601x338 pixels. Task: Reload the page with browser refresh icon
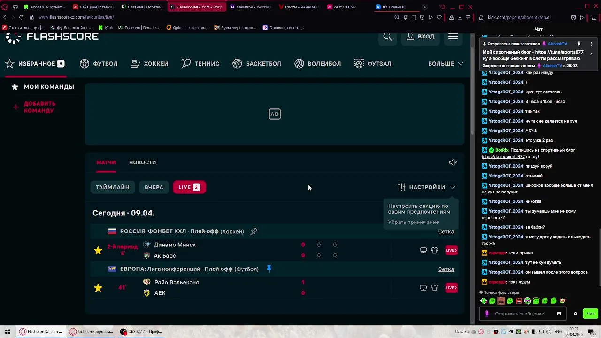[21, 17]
